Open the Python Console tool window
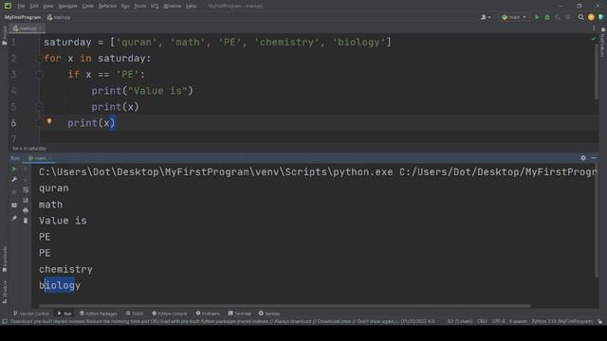The height and width of the screenshot is (341, 607). coord(170,314)
